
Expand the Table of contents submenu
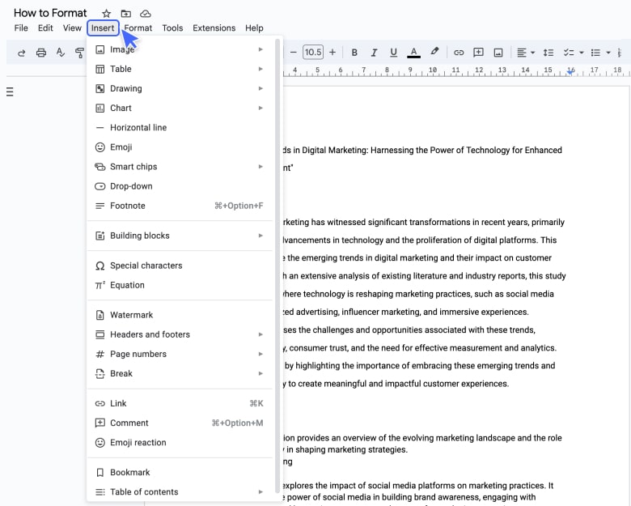[180, 492]
